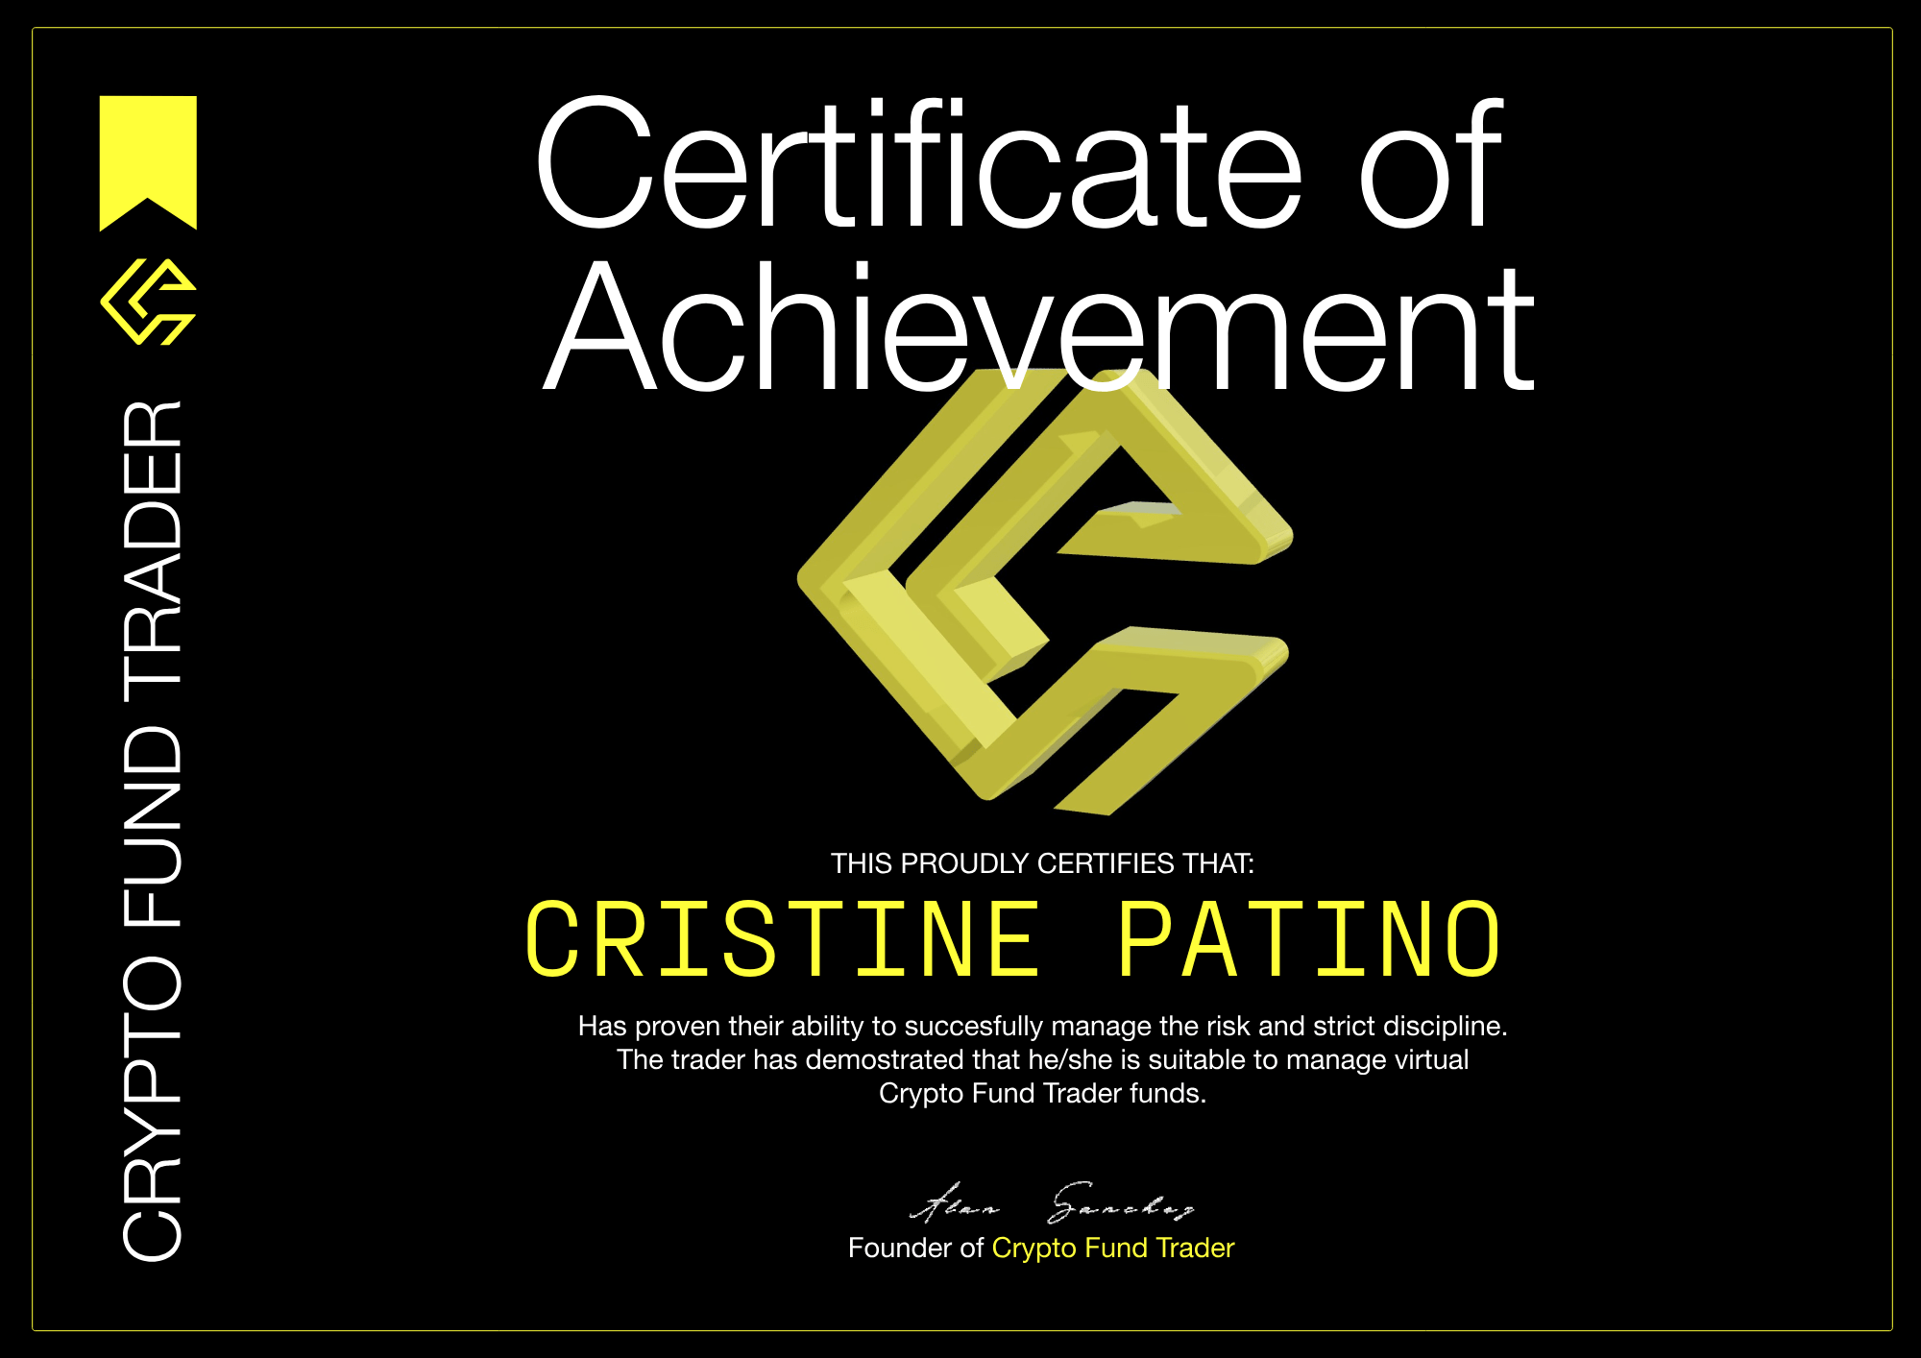
Task: Click the handwritten 'Sanchez' signature part
Action: click(x=1120, y=1203)
